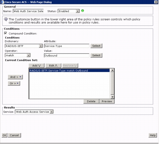159x144 pixels.
Task: Open the Status dropdown showing Enabled
Action: click(x=69, y=11)
